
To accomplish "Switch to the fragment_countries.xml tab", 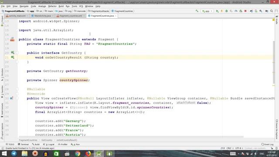I will coord(70,16).
